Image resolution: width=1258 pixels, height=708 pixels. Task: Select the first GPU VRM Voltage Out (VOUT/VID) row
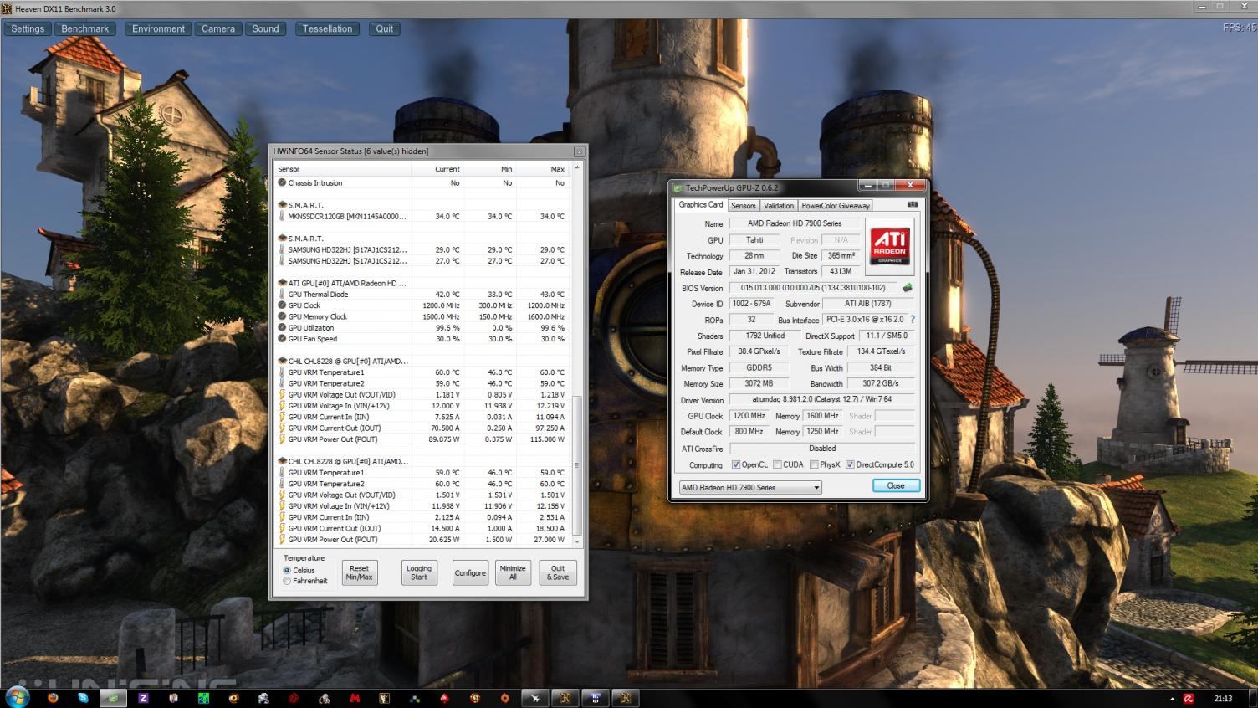pos(422,394)
